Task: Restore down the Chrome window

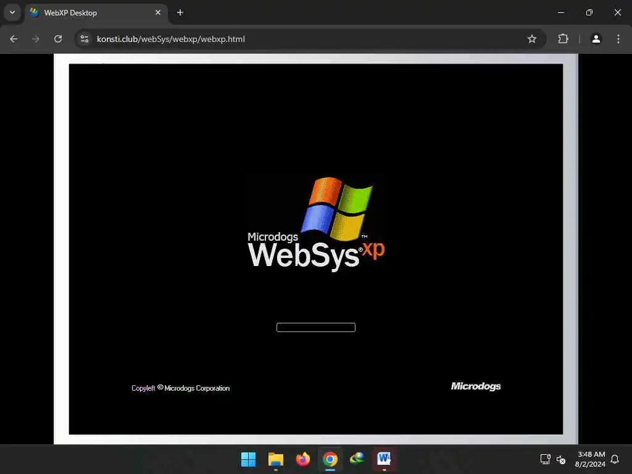Action: coord(589,12)
